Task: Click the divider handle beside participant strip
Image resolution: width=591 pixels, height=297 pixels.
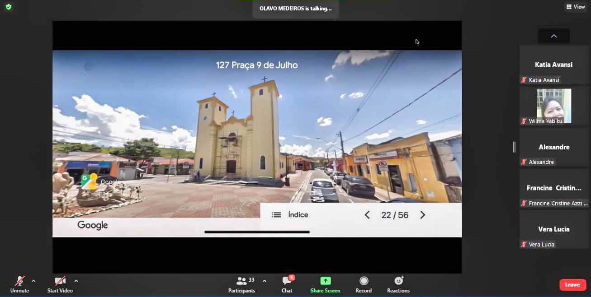Action: click(514, 147)
